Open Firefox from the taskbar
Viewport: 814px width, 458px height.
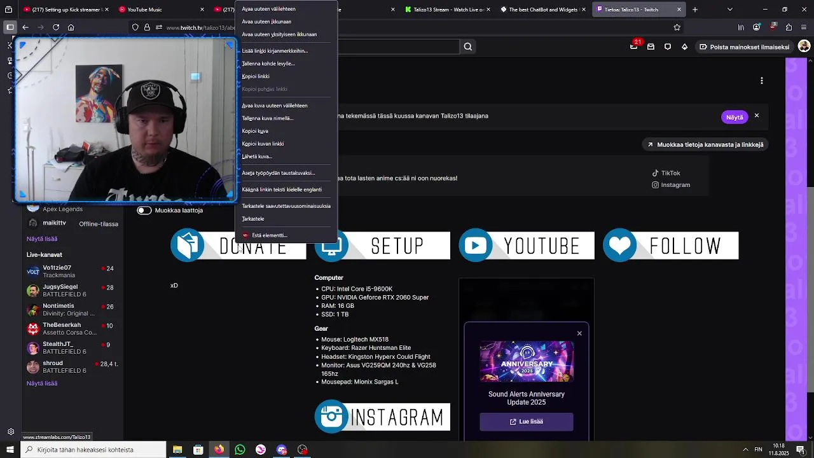219,450
